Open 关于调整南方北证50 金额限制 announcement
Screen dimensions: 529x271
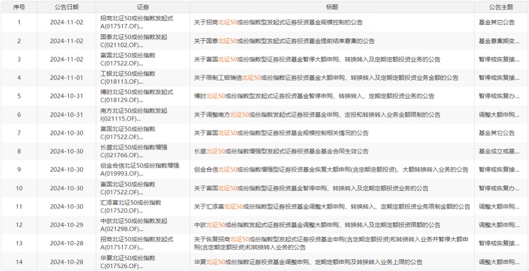pos(317,115)
